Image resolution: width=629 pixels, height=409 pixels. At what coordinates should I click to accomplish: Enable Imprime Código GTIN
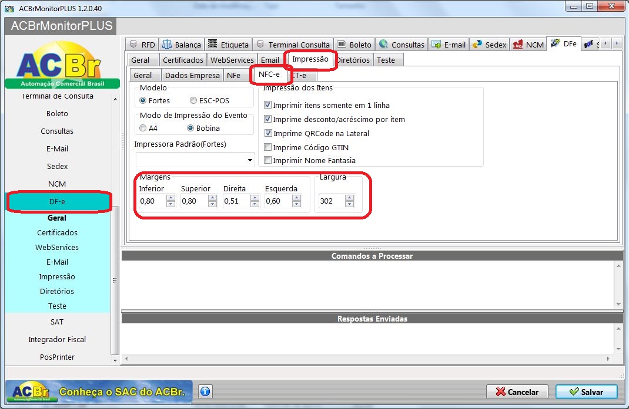[x=267, y=147]
